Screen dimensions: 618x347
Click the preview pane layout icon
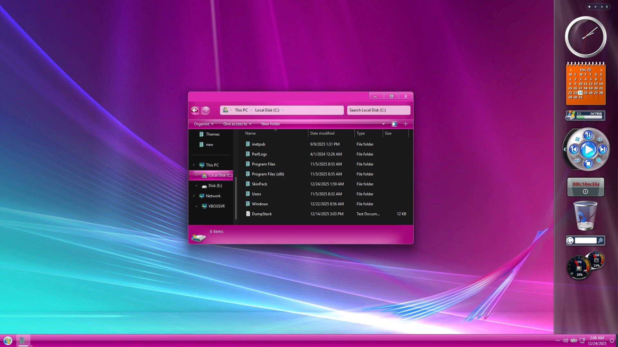pyautogui.click(x=394, y=124)
